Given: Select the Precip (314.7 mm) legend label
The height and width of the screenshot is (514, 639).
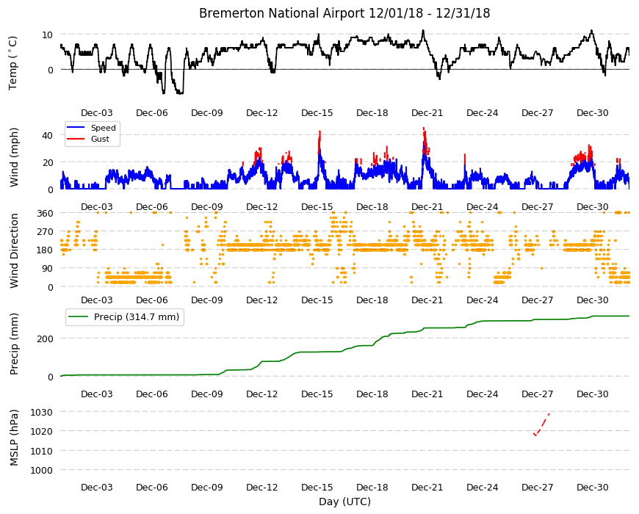Looking at the screenshot, I should 137,317.
